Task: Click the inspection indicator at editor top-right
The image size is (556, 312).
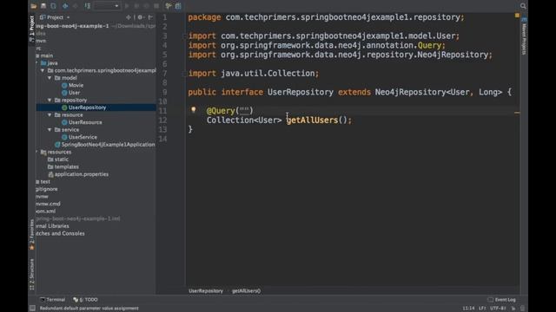Action: [518, 16]
